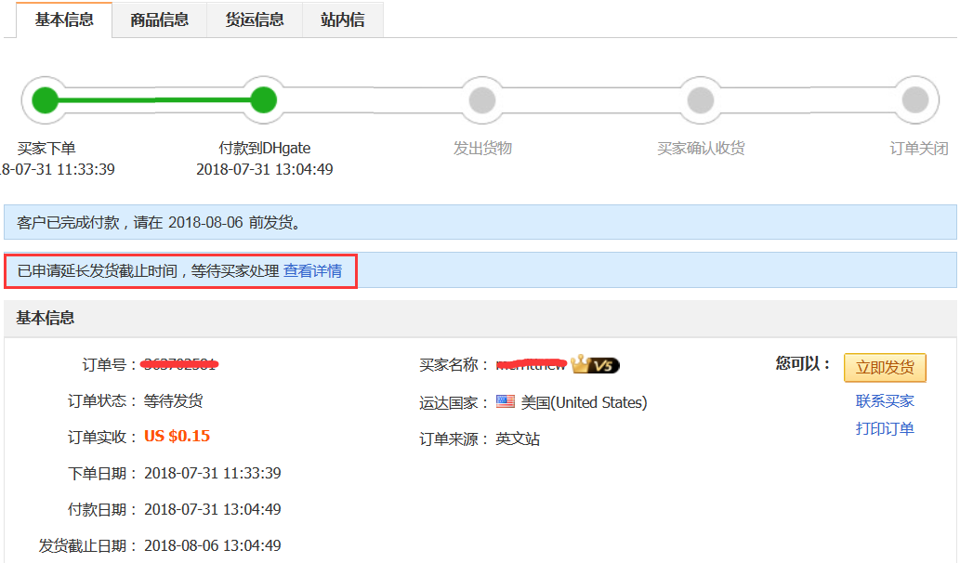
Task: Open the 站内信 tab
Action: tap(342, 20)
